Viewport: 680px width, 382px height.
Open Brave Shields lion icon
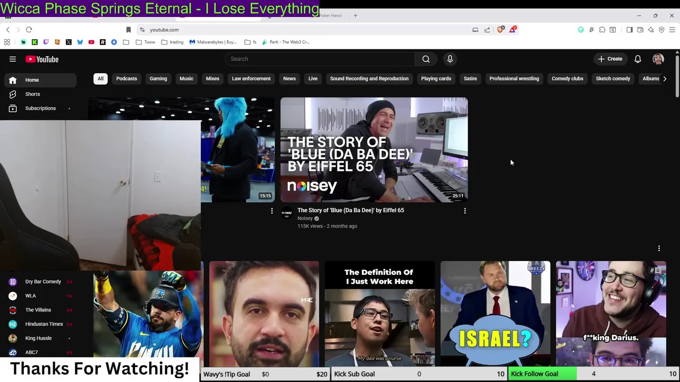500,30
